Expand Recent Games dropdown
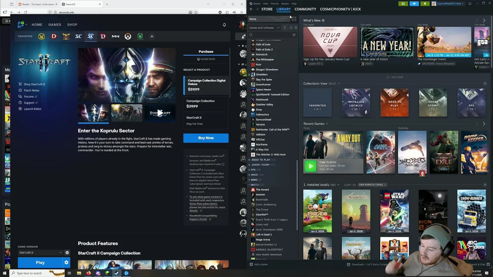 click(327, 124)
